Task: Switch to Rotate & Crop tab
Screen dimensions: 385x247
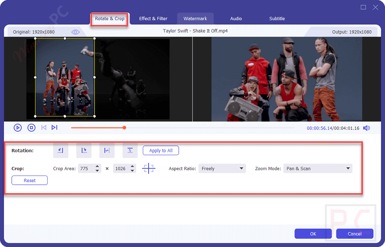Action: (x=110, y=19)
